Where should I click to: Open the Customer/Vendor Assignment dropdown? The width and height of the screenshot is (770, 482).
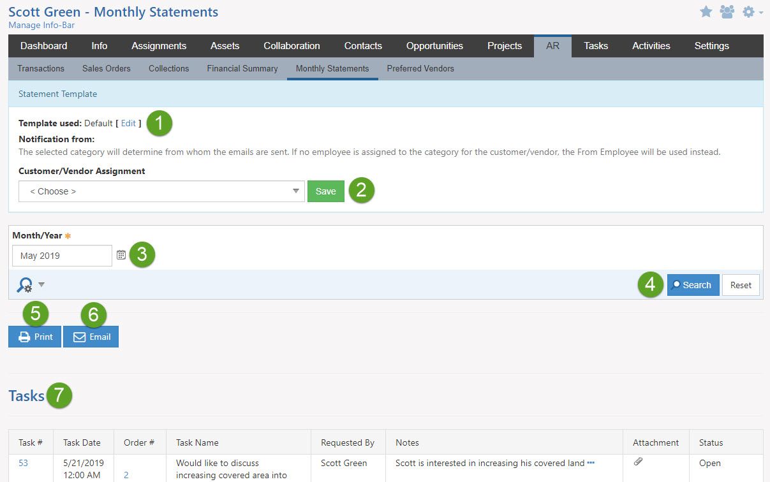pos(161,191)
